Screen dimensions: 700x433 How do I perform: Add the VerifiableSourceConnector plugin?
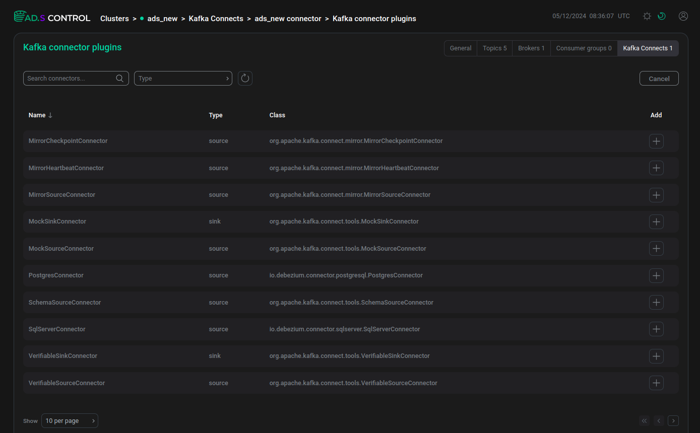[656, 383]
